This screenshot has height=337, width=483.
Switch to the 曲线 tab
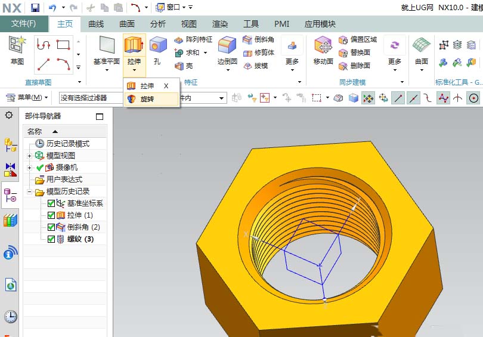(96, 24)
